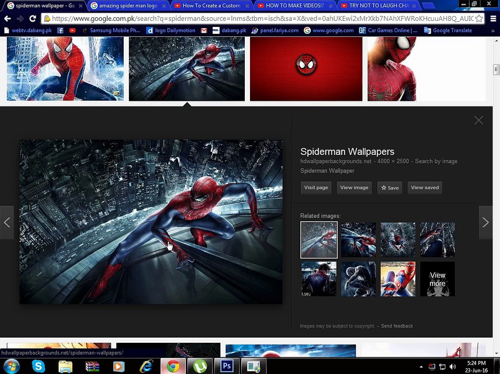Image resolution: width=500 pixels, height=374 pixels.
Task: Switch to spiderman wallpaper tab
Action: 45,5
